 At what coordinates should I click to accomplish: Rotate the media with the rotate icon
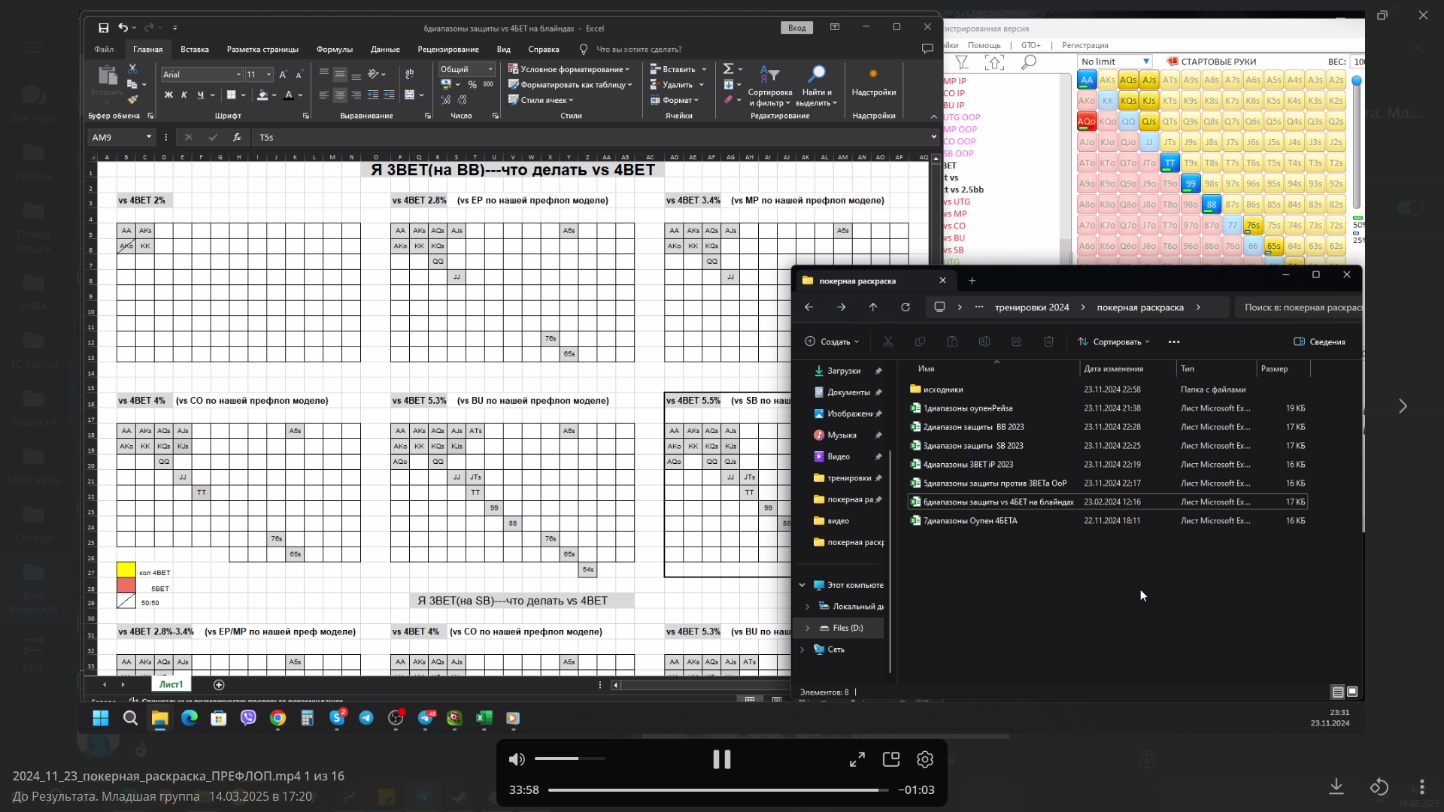[x=1379, y=786]
